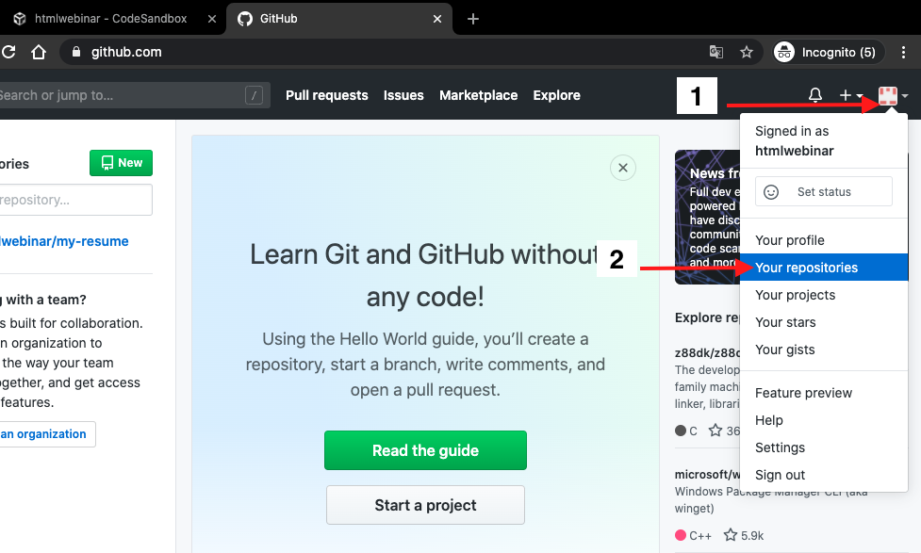Open the Chrome three-dot menu

pyautogui.click(x=903, y=53)
